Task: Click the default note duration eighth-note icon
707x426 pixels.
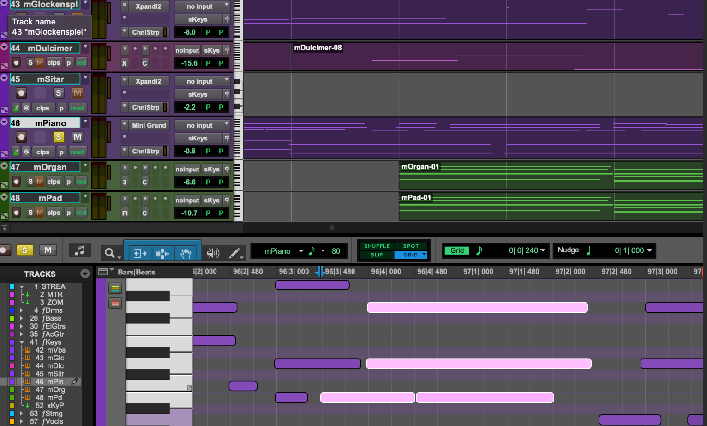Action: point(312,251)
